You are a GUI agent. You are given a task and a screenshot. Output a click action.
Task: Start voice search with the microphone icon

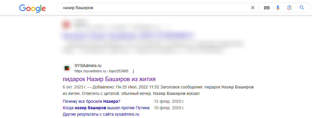pyautogui.click(x=278, y=8)
